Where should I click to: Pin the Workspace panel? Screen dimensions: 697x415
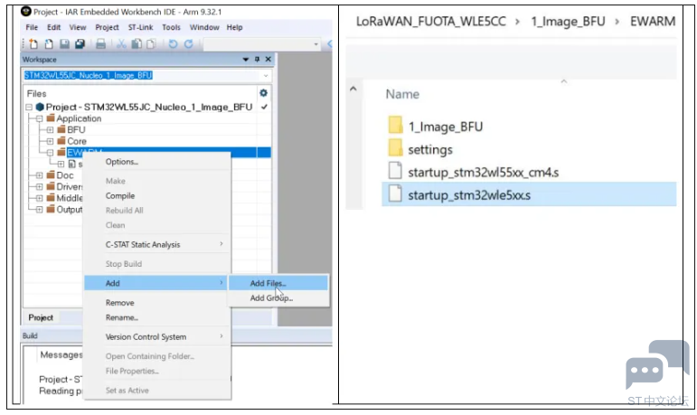[257, 59]
